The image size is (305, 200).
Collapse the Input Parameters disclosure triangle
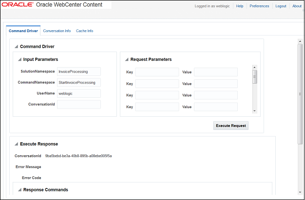coord(19,59)
